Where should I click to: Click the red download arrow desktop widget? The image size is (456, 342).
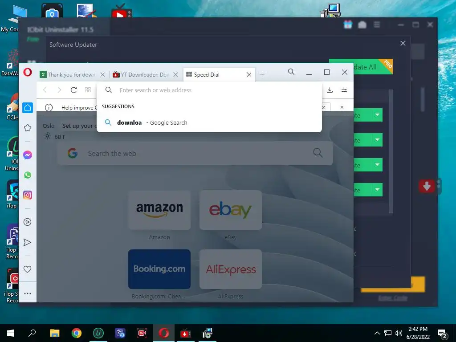(x=427, y=186)
